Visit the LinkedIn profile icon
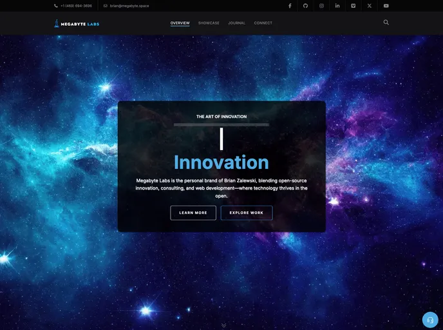The height and width of the screenshot is (330, 443). point(337,6)
